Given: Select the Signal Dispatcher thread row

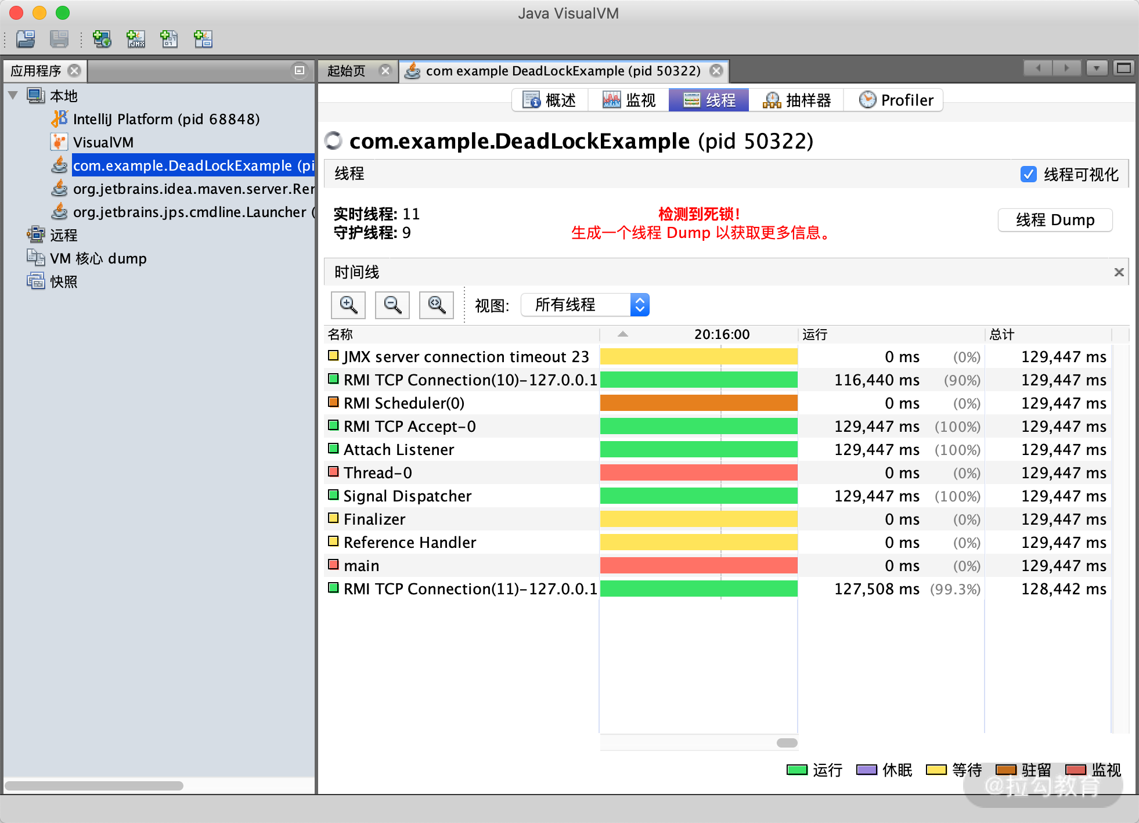Looking at the screenshot, I should [718, 496].
